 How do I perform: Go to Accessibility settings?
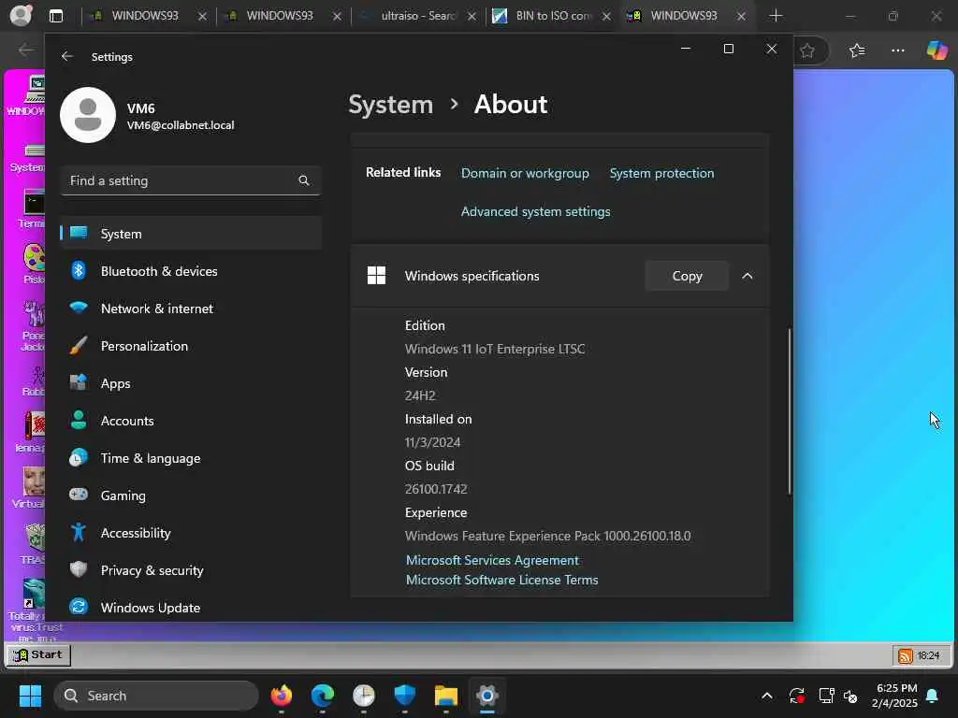[x=191, y=533]
